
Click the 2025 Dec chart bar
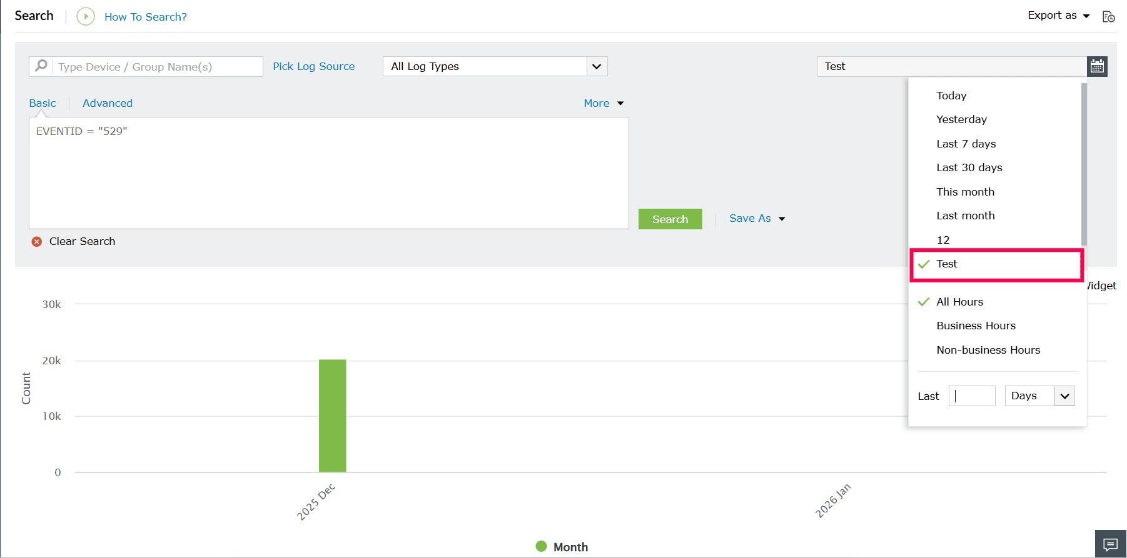332,416
